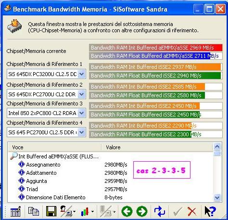Select the Dimensione Dati Elemento row text

click(56, 197)
